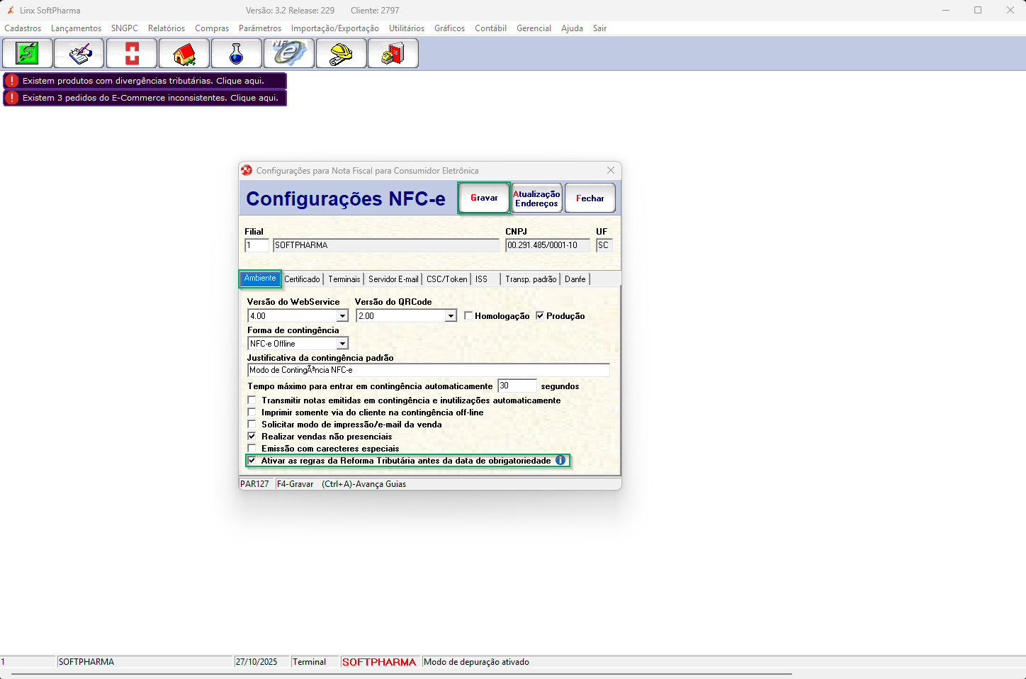Click 'Modo de depuração ativado' status text
The image size is (1026, 679).
(476, 662)
